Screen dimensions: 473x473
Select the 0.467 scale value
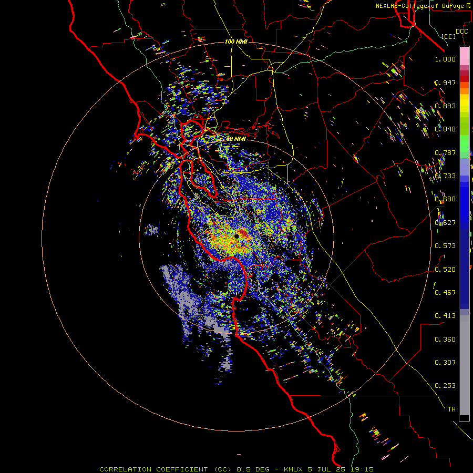pos(445,293)
